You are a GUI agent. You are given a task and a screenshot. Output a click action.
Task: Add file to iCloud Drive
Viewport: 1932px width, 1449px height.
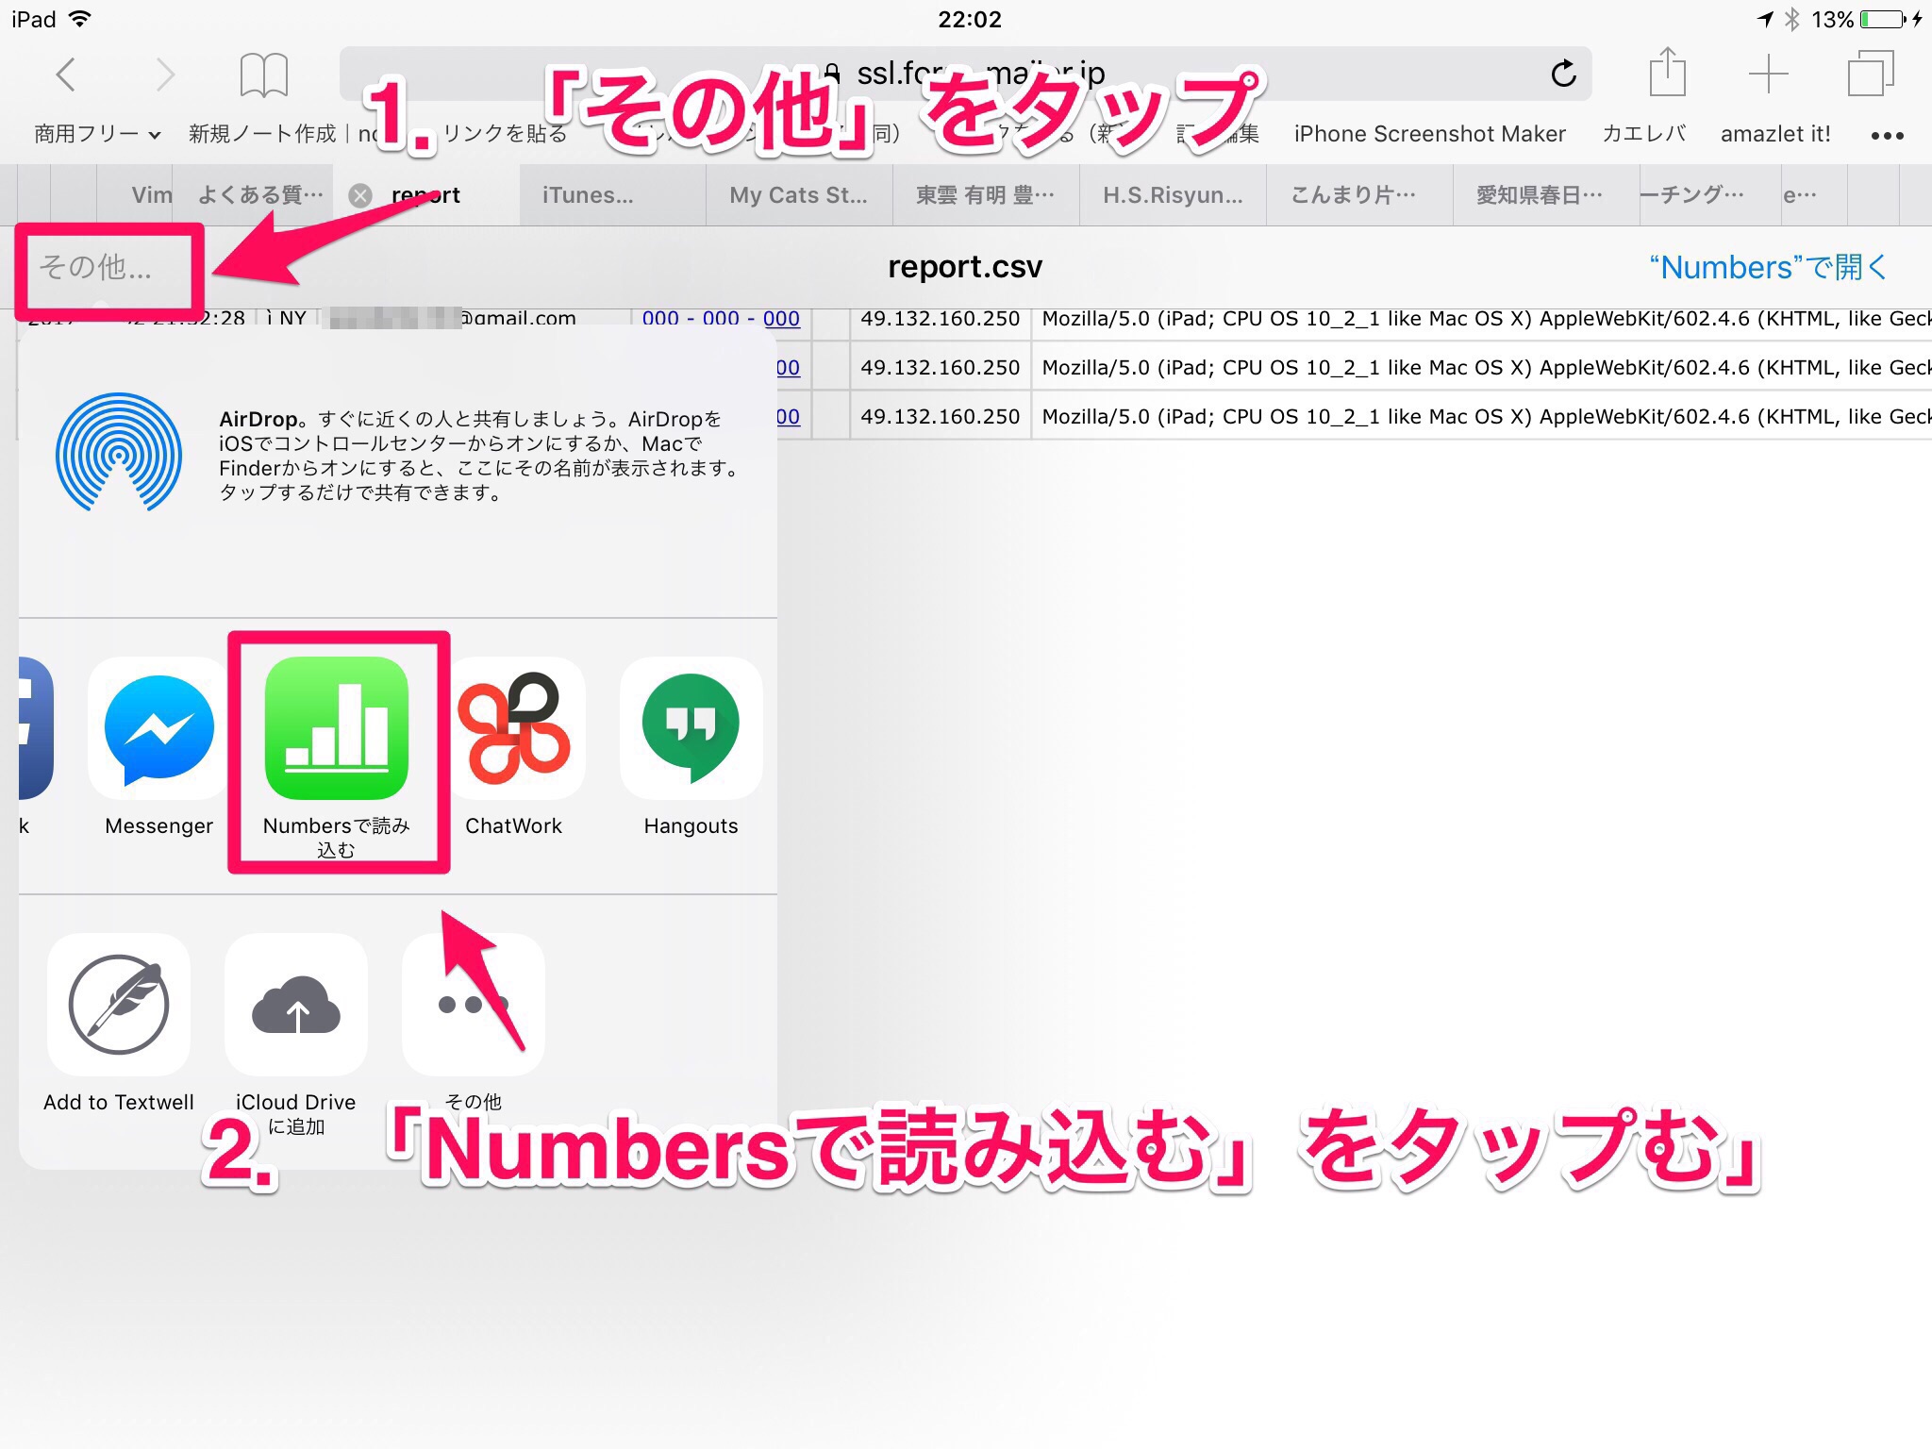point(296,1005)
